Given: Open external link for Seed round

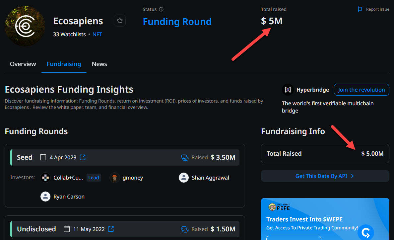Looking at the screenshot, I should pos(83,157).
